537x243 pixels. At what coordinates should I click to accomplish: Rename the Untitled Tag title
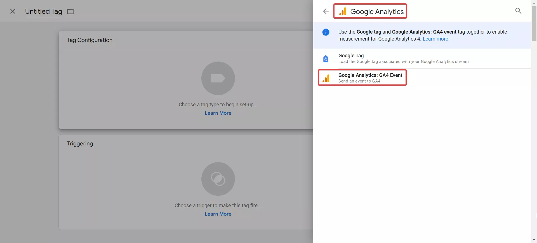[x=44, y=11]
